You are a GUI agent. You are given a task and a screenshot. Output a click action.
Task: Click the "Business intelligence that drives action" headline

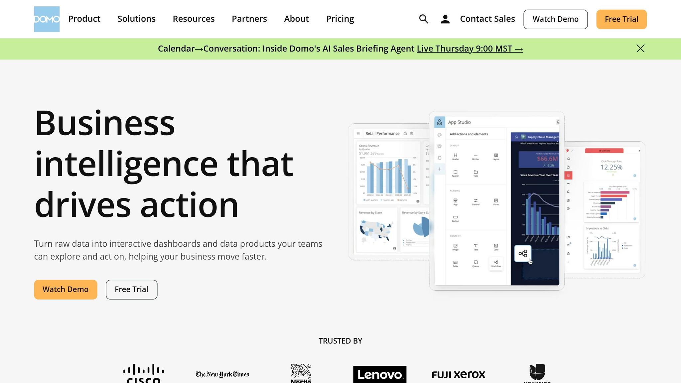(x=164, y=164)
